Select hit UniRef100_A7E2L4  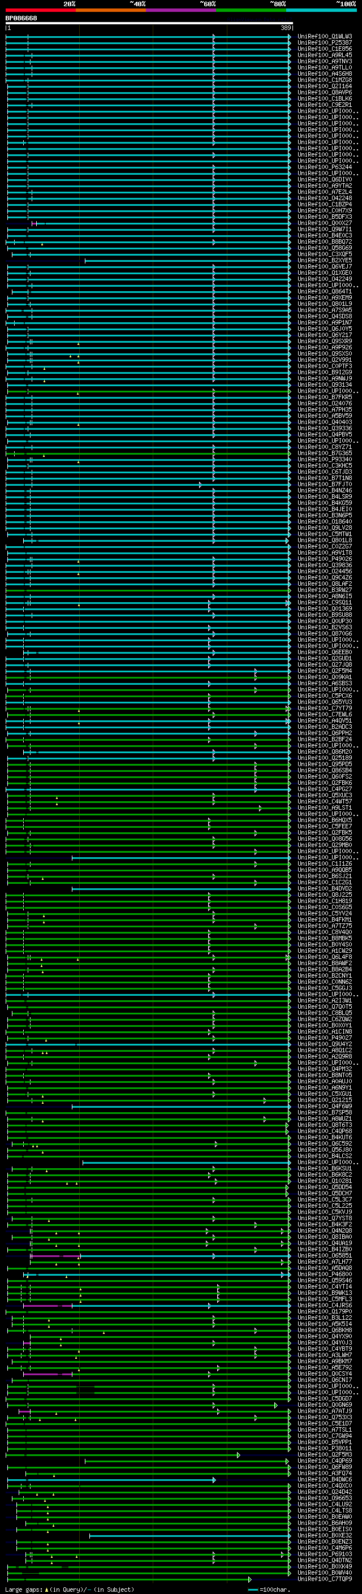(325, 192)
